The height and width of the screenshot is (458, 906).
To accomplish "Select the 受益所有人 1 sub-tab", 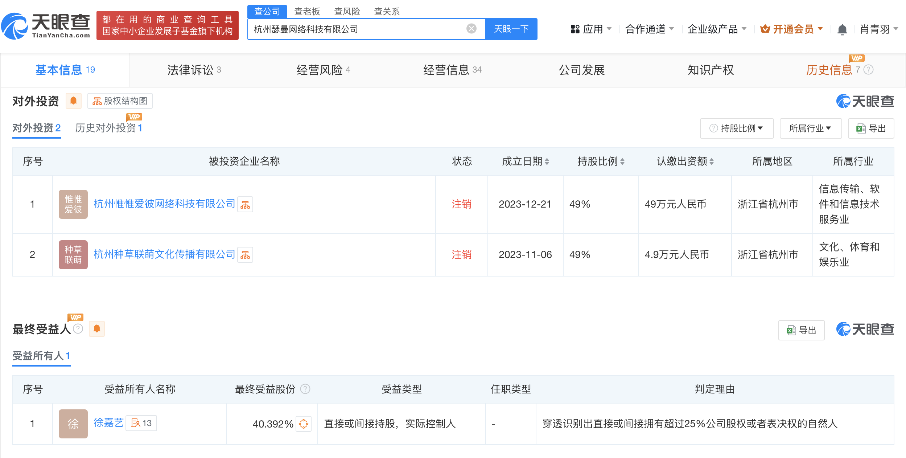I will tap(41, 356).
